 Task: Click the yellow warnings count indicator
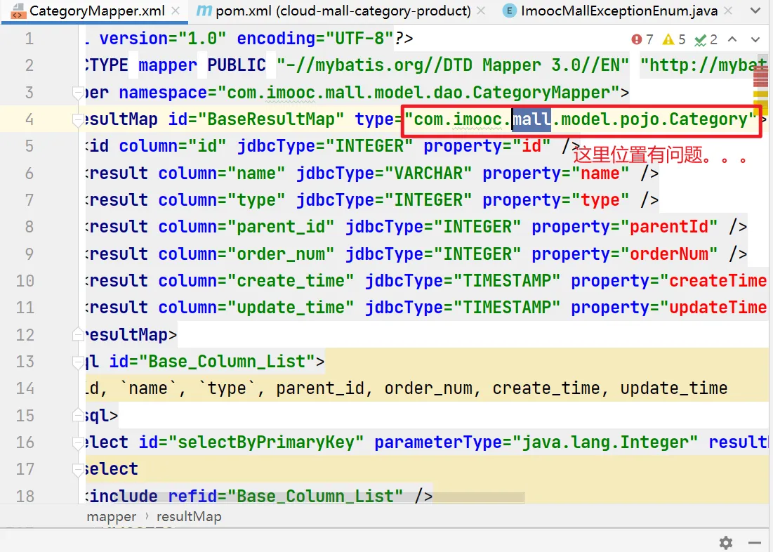click(674, 39)
